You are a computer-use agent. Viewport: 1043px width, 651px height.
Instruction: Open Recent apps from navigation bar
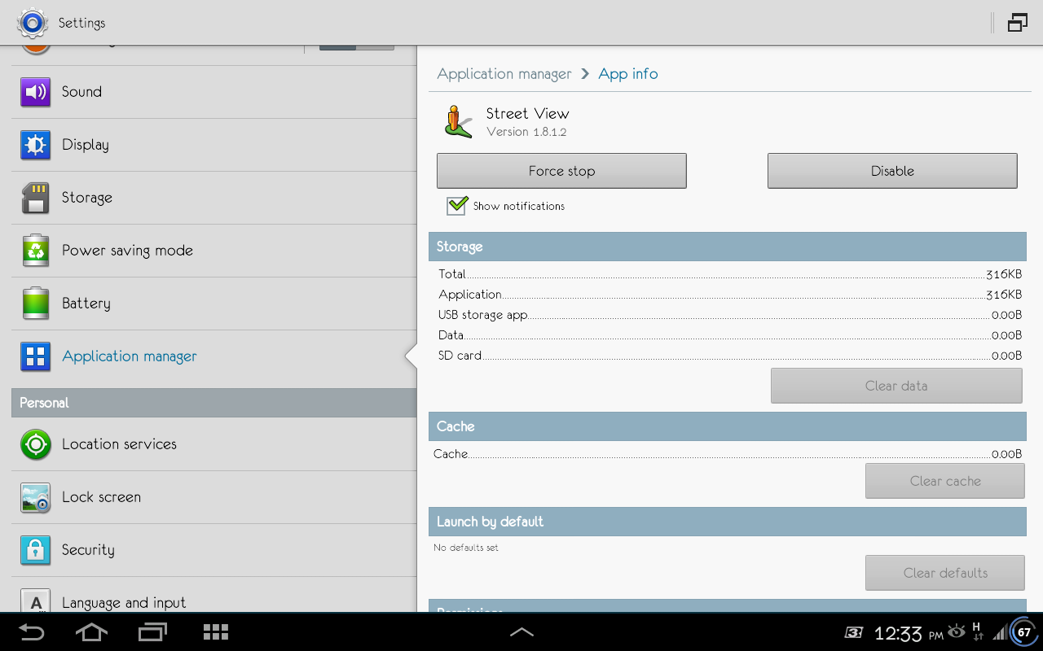coord(152,632)
